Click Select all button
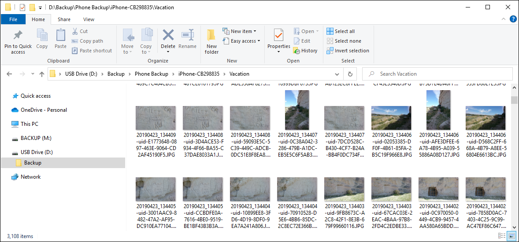Screen dimensions: 519x242 coord(341,31)
